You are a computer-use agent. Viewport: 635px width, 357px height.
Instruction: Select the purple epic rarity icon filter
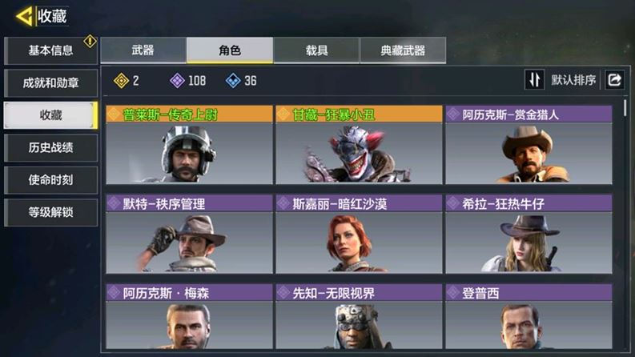[177, 81]
